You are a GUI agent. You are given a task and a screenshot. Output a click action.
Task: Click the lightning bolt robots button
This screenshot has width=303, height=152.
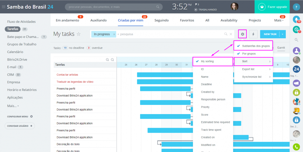(253, 34)
